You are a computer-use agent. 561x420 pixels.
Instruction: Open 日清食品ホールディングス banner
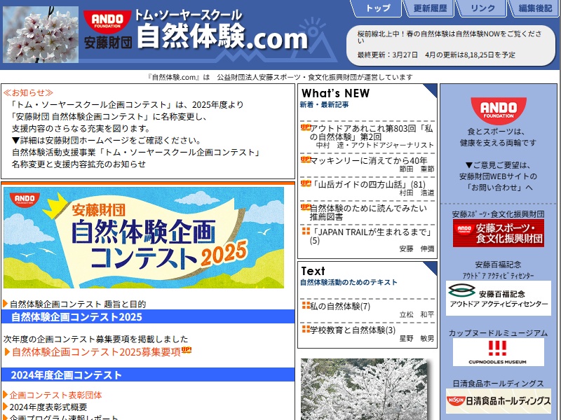[499, 401]
